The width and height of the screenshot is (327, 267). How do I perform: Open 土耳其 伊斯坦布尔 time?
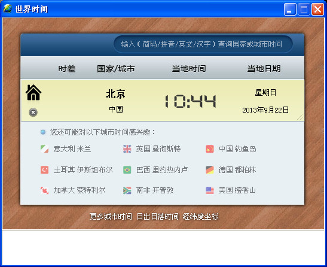tap(83, 170)
